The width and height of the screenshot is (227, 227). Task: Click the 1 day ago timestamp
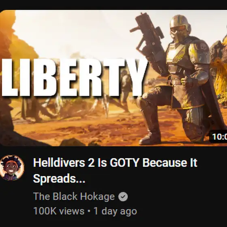click(116, 211)
